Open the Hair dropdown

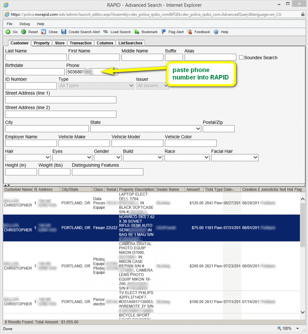tap(28, 158)
